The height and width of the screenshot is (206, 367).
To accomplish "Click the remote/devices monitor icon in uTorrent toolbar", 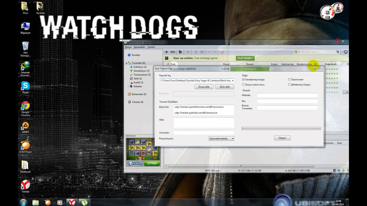I will tap(345, 52).
